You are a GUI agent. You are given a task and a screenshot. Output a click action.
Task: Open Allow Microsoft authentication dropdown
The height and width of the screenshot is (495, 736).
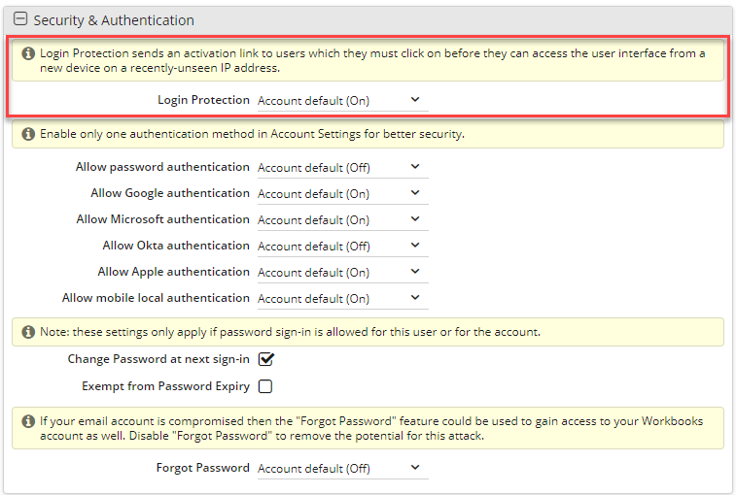click(x=342, y=220)
